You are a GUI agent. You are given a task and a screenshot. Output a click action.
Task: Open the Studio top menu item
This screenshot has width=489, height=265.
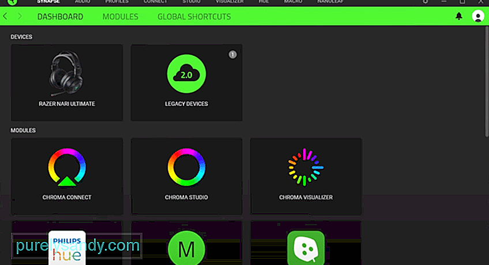191,2
